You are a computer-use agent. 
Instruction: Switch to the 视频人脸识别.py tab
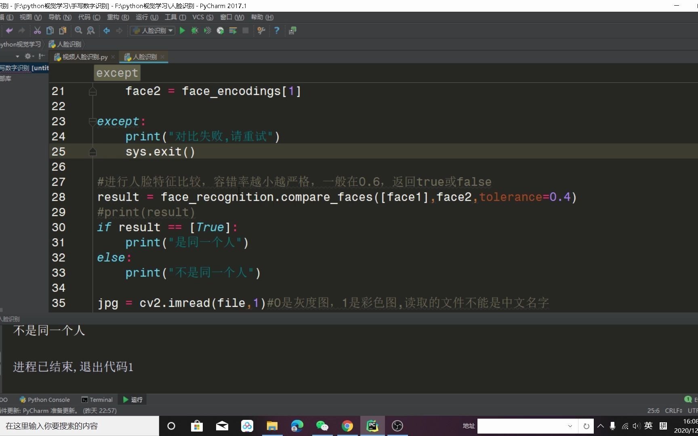(84, 57)
